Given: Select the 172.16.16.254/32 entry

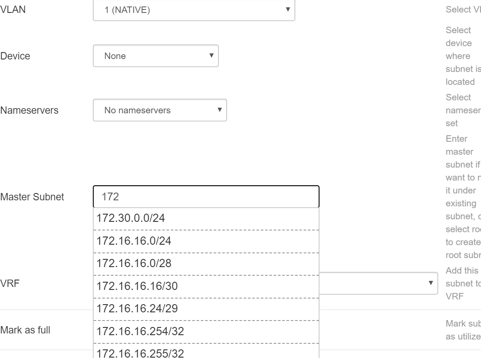Looking at the screenshot, I should pos(173,330).
